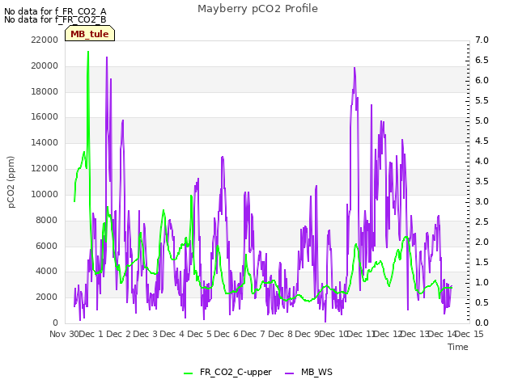Click the Dec 3 date label
The image size is (518, 388).
point(146,334)
